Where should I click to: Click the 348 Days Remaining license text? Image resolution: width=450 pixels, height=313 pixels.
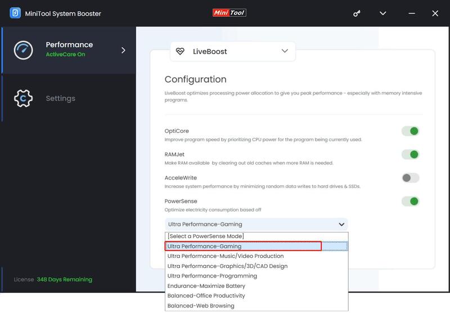[x=64, y=279]
